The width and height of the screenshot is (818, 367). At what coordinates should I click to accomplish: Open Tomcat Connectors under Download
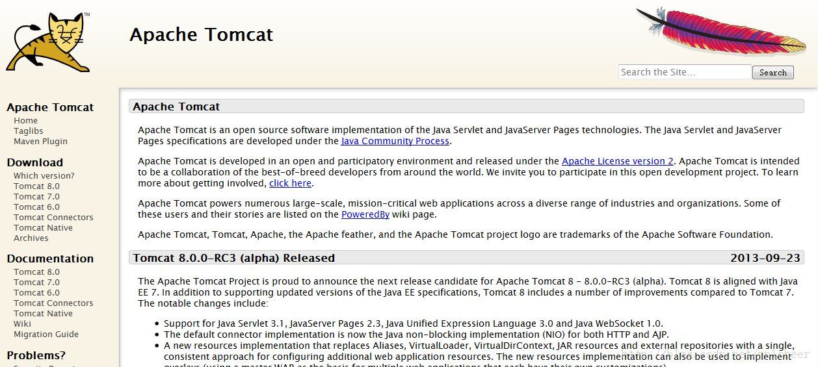[53, 218]
